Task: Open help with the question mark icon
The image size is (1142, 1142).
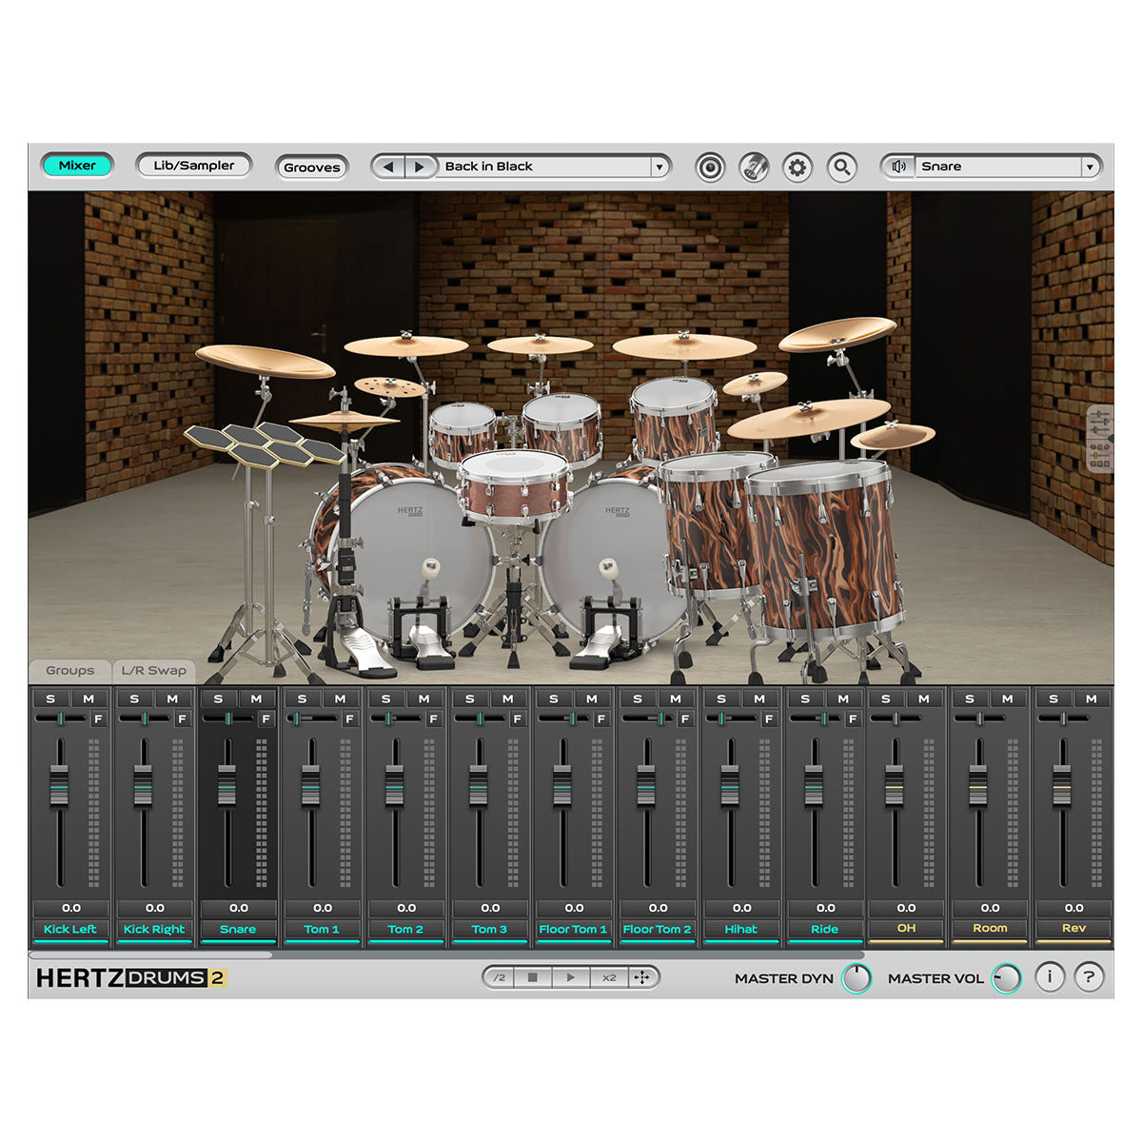Action: point(1089,976)
